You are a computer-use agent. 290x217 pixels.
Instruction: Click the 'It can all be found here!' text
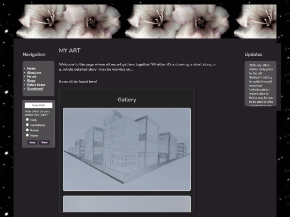[x=78, y=81]
